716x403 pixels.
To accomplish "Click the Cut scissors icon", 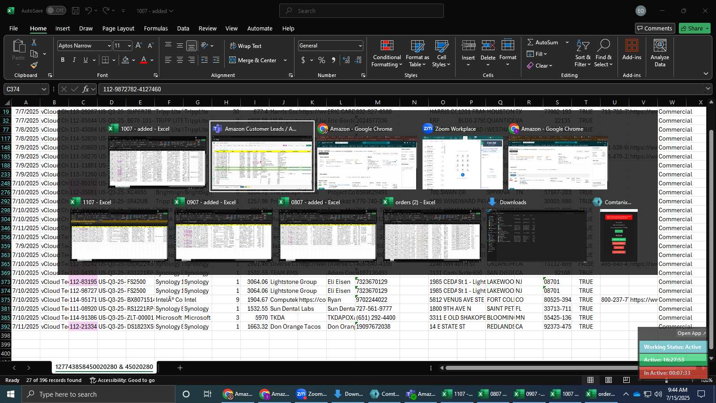I will [x=34, y=42].
